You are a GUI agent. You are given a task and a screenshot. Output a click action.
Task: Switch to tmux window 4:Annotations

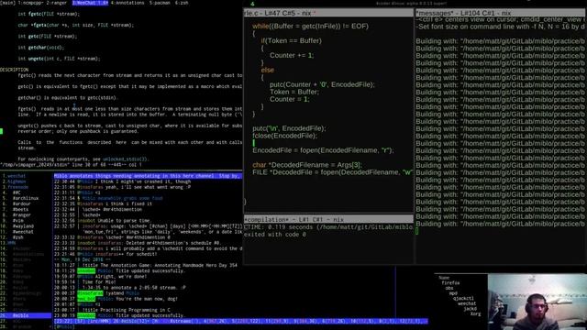tap(127, 3)
